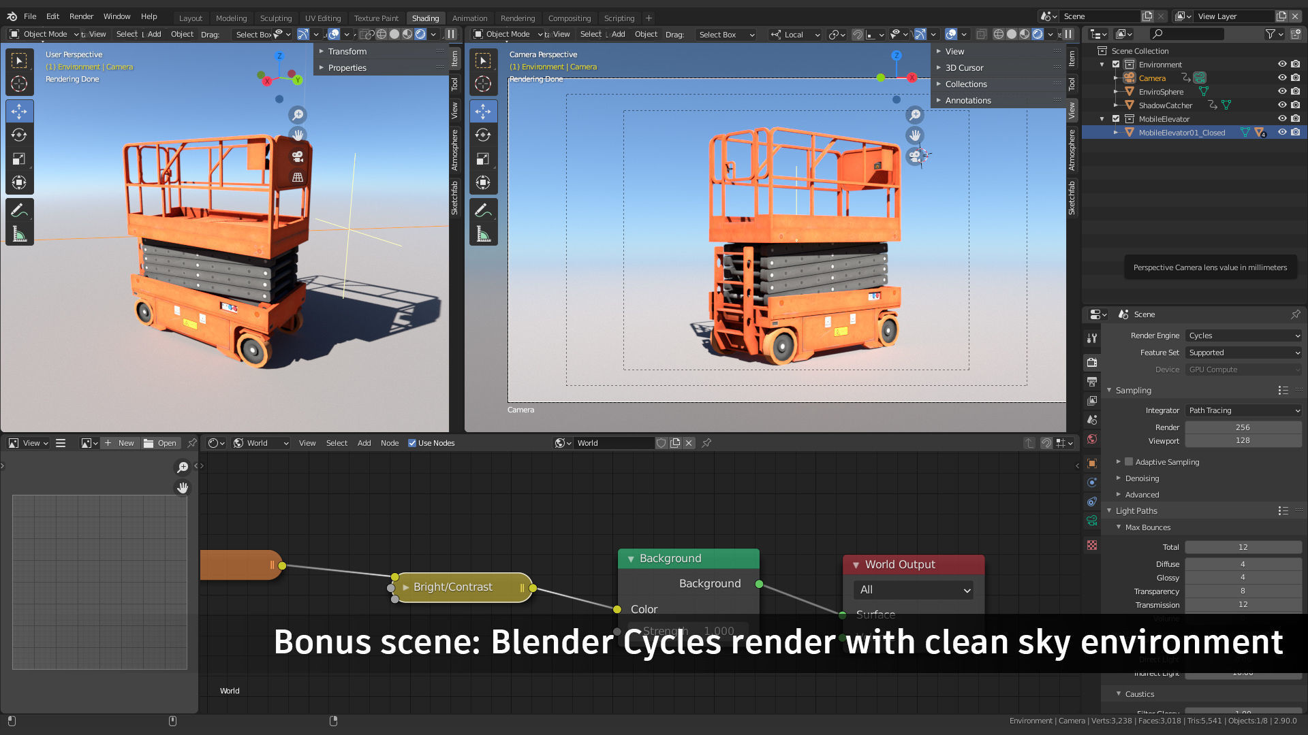Open the Integrator Path Tracing dropdown

pos(1243,410)
